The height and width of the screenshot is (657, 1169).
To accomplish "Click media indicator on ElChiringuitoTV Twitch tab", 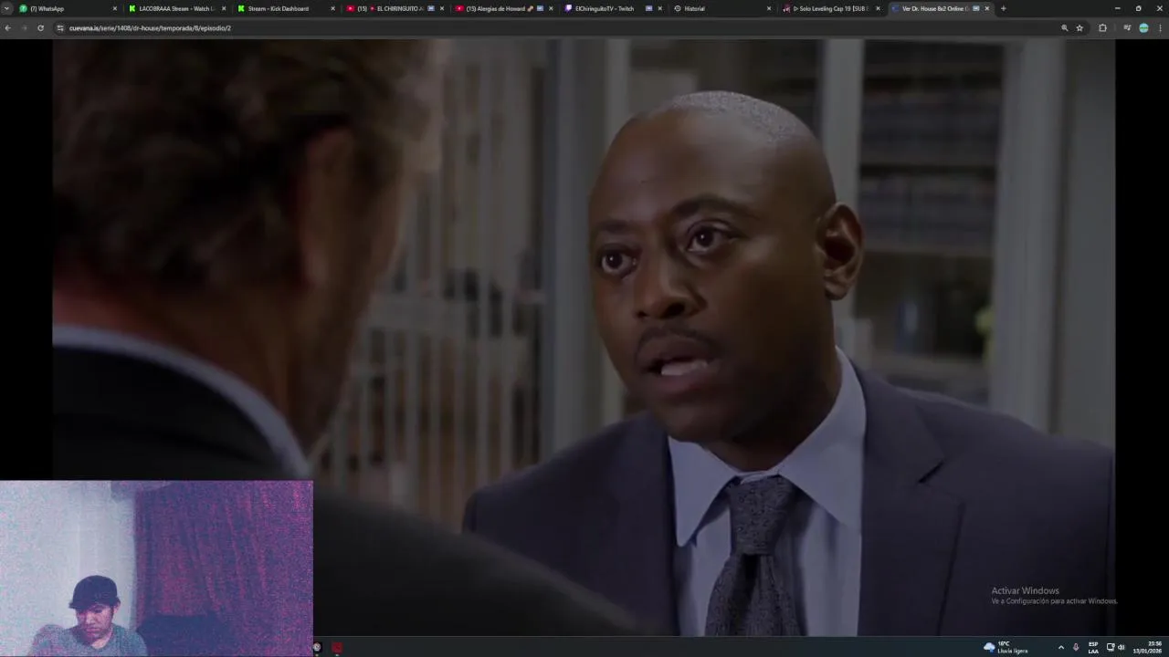I will coord(648,8).
